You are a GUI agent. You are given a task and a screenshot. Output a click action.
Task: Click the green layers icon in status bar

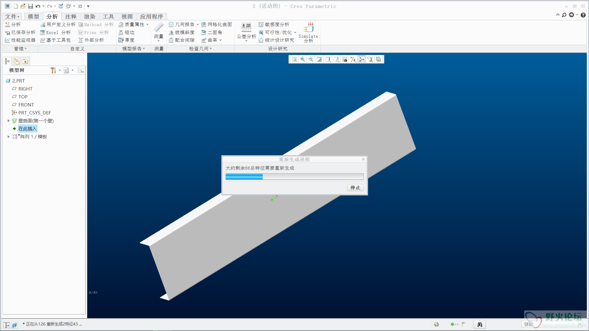point(436,324)
